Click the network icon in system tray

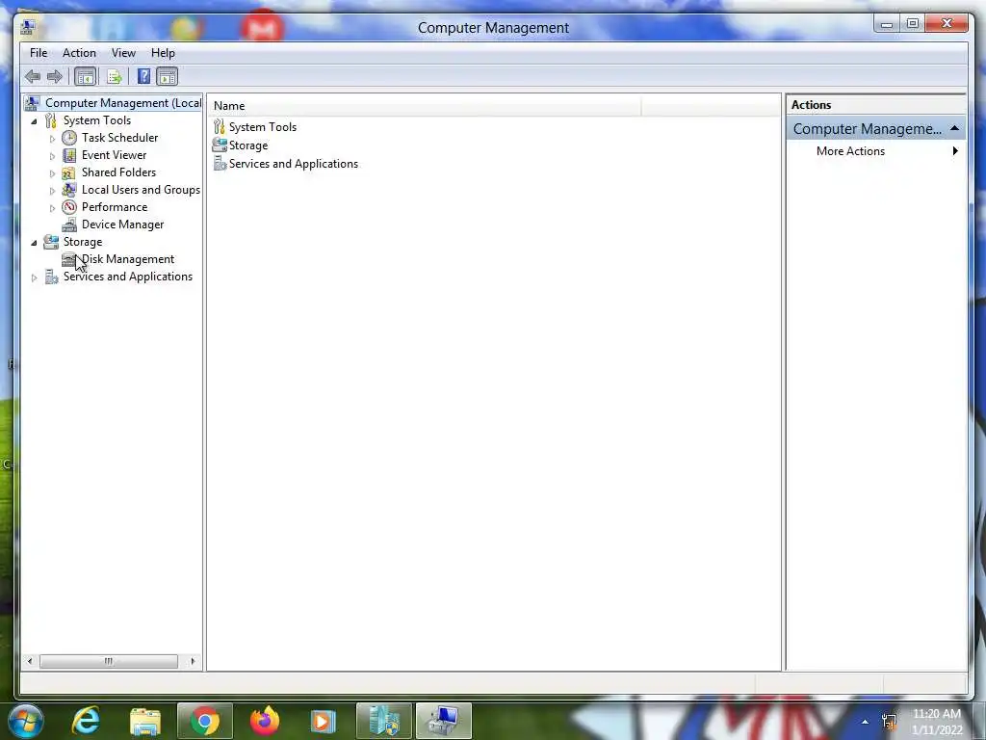coord(889,722)
